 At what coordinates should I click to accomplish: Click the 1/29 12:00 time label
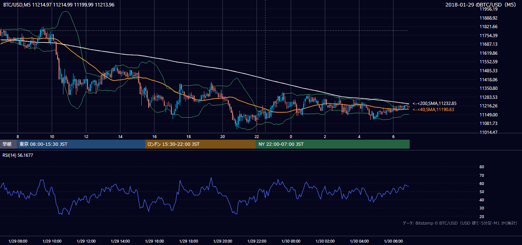(86, 241)
